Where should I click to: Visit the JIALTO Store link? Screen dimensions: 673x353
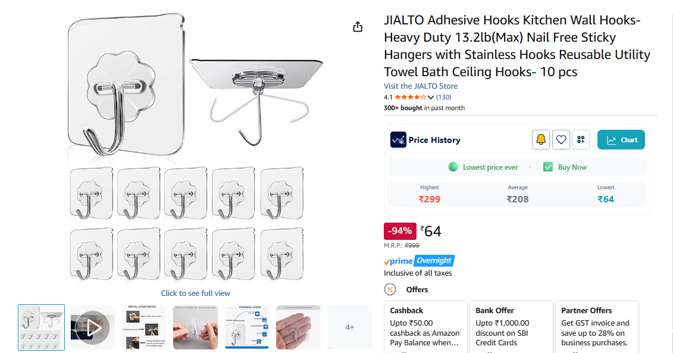(420, 86)
